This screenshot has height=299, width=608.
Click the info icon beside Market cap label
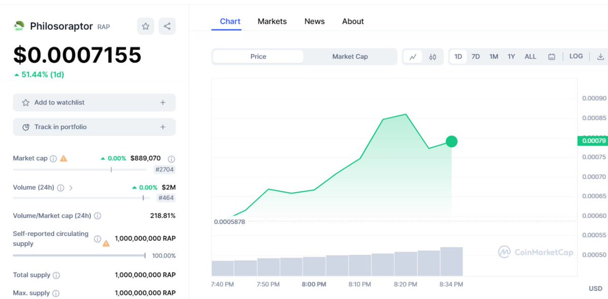pos(53,158)
